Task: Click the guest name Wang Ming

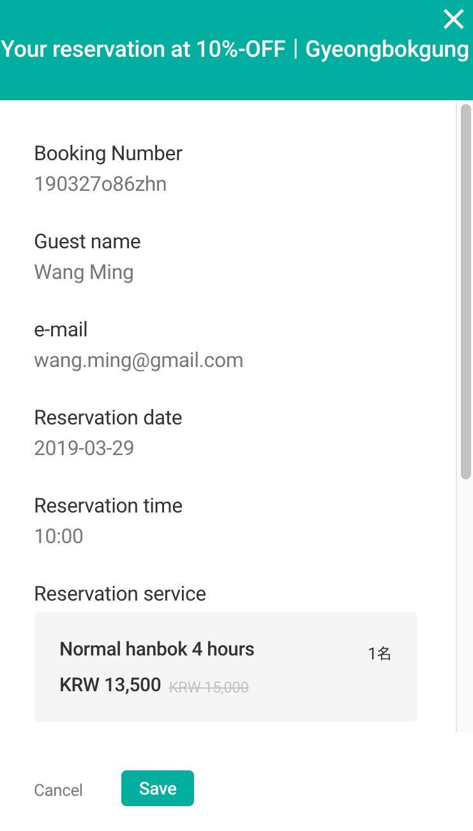Action: [x=84, y=272]
